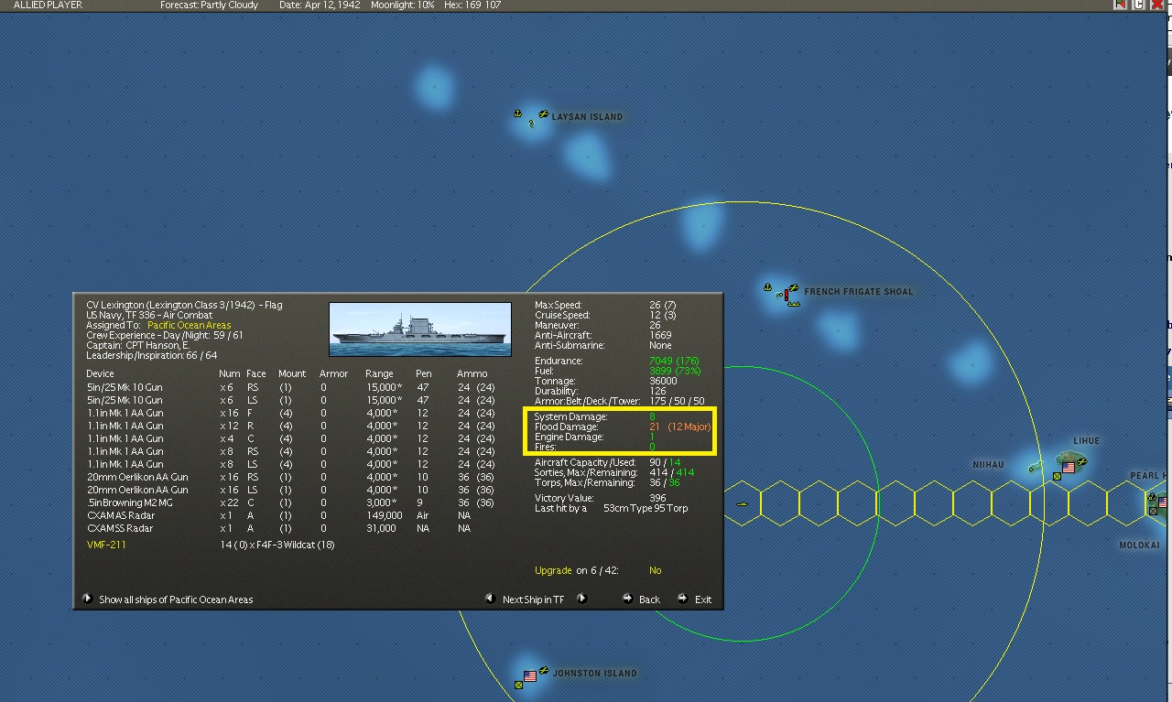Click the CXAM SS Radar device row
This screenshot has height=702, width=1172.
(x=278, y=528)
